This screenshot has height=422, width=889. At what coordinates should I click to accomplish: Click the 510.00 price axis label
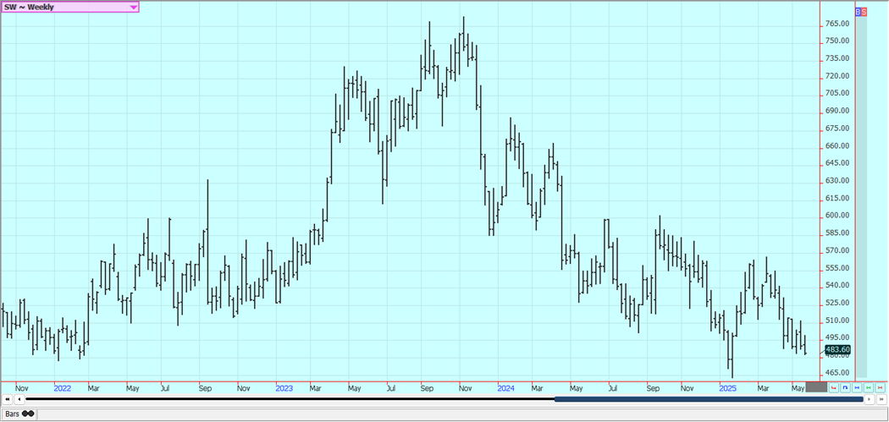(x=837, y=320)
